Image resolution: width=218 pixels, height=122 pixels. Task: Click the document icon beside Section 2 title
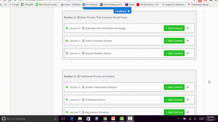coord(78,17)
